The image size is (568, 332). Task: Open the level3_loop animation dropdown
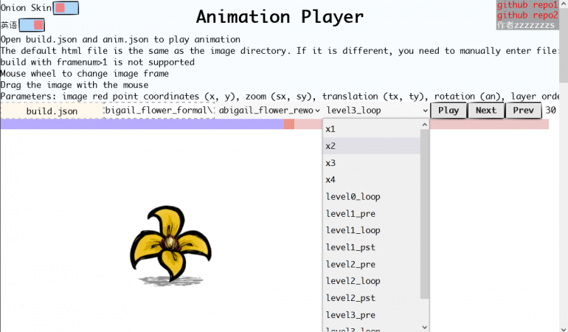(x=377, y=110)
